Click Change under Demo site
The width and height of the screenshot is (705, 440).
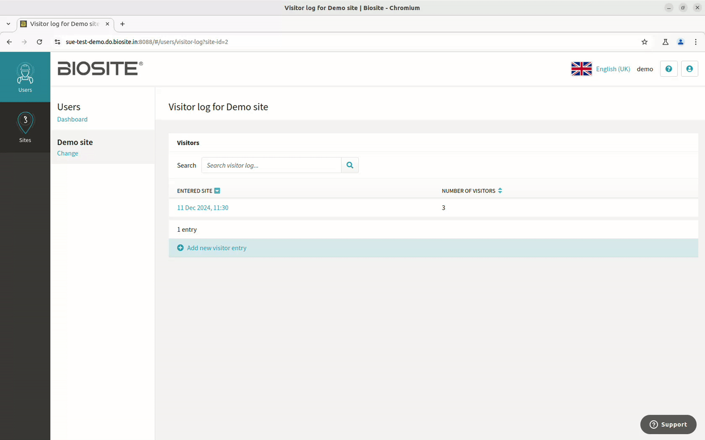click(68, 154)
